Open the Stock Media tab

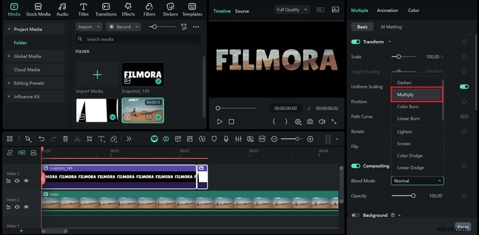pos(38,10)
